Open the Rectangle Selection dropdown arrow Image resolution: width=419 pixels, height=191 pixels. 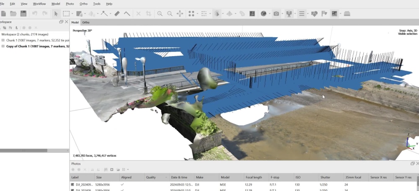click(x=72, y=14)
